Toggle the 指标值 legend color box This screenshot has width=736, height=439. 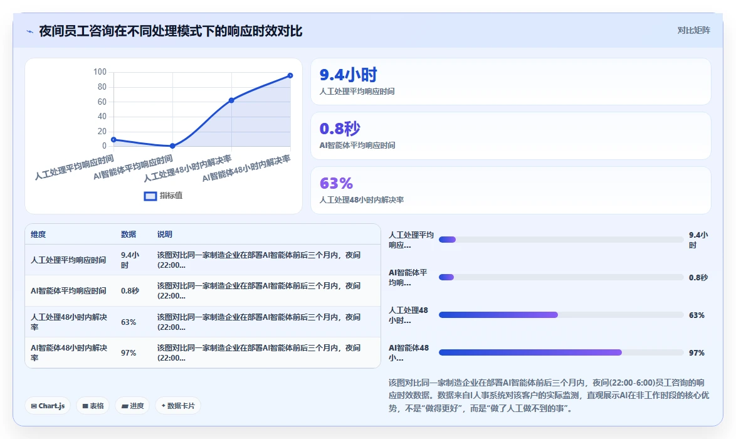pyautogui.click(x=150, y=196)
